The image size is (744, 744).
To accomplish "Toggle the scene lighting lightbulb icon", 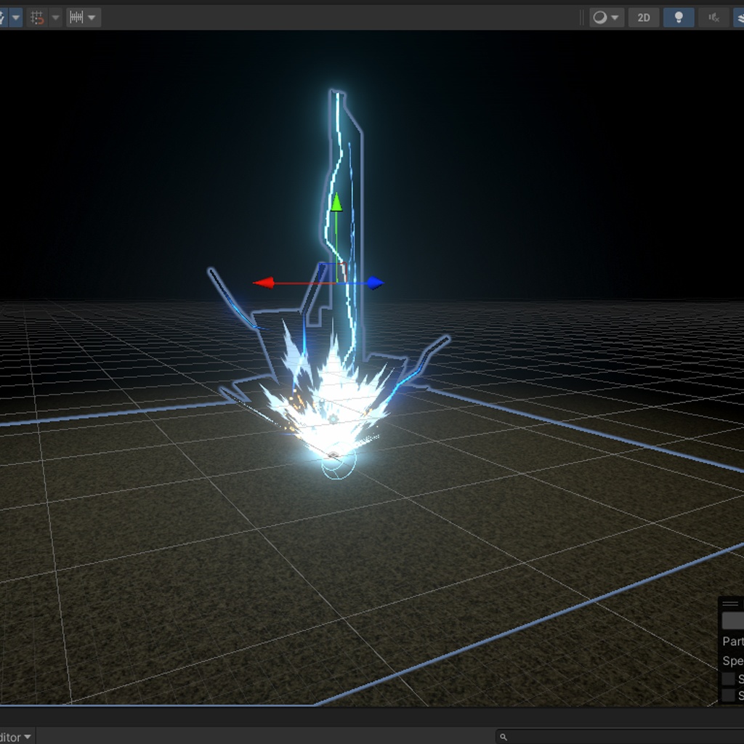I will point(679,17).
